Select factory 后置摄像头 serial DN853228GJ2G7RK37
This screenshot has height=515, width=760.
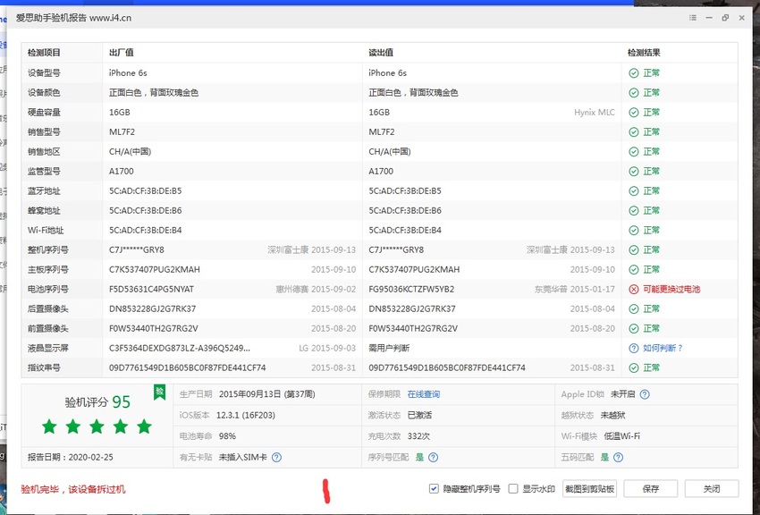pyautogui.click(x=153, y=308)
